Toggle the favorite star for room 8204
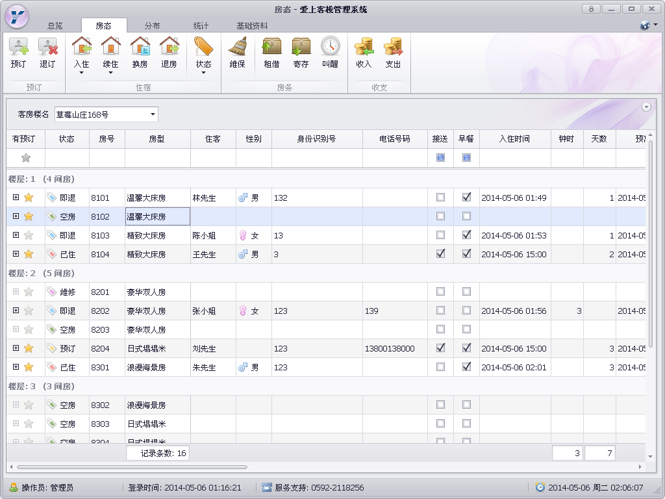Image resolution: width=665 pixels, height=499 pixels. pos(29,348)
